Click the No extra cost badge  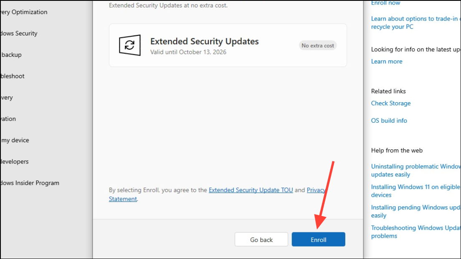tap(318, 45)
